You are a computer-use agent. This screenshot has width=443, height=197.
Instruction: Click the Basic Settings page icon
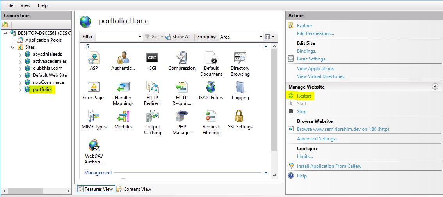pos(291,59)
